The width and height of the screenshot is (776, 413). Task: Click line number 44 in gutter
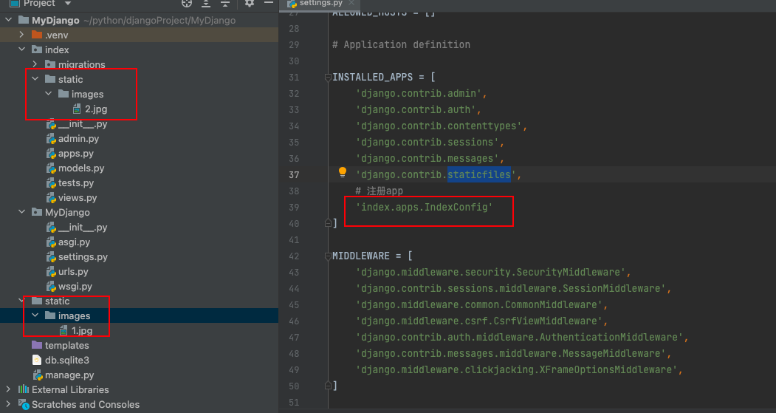click(294, 288)
